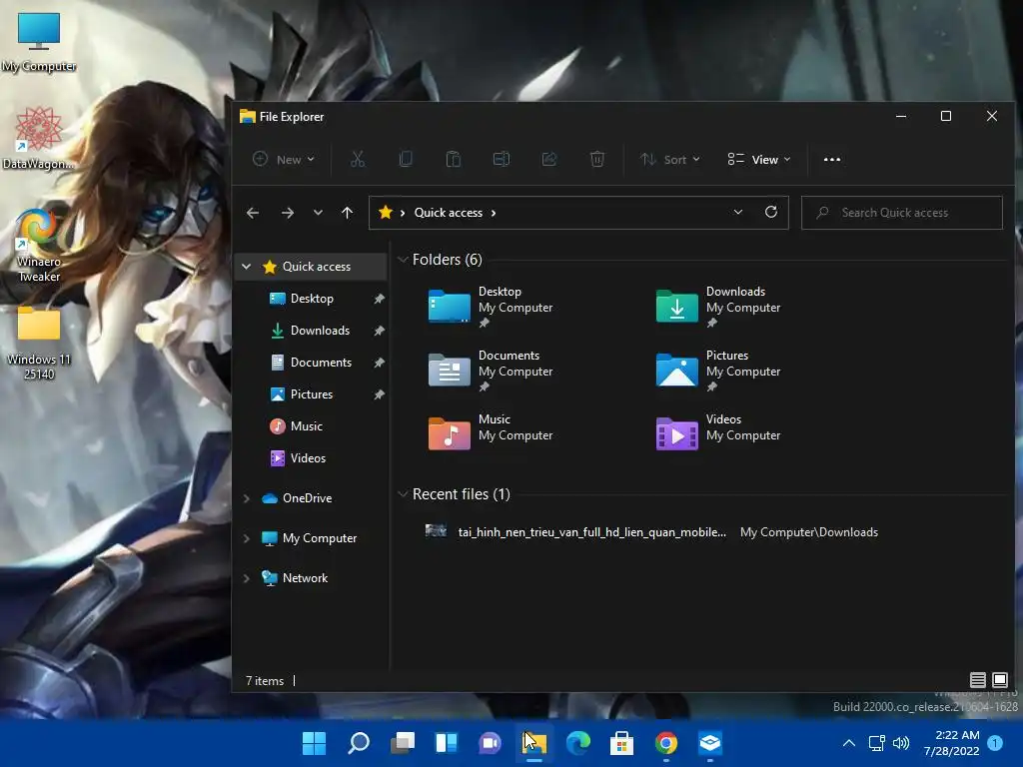Click the Share icon in toolbar

click(549, 159)
